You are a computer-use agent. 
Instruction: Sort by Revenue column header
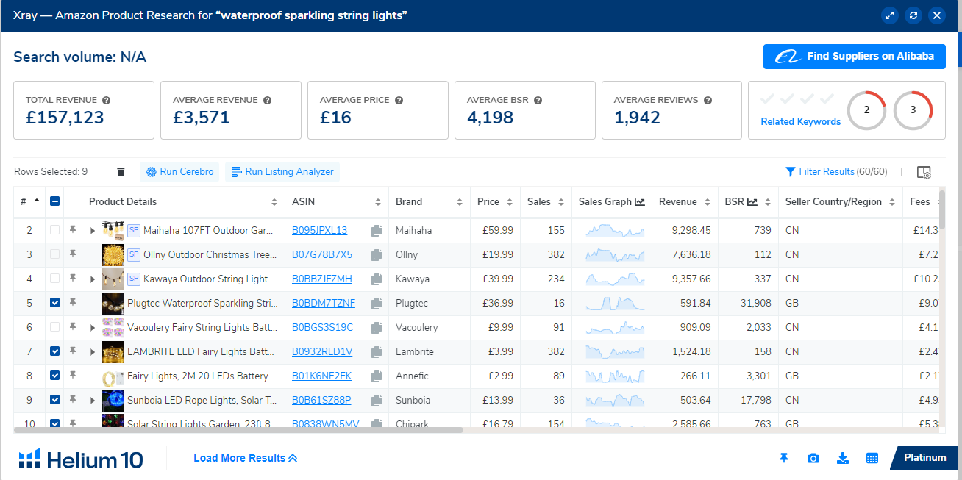click(685, 202)
